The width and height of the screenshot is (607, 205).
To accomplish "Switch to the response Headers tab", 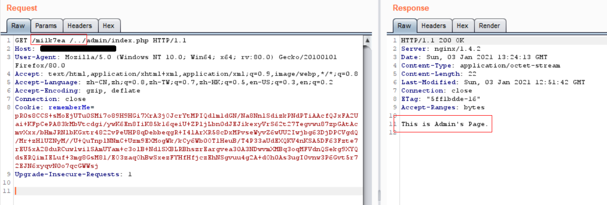I will click(x=433, y=26).
